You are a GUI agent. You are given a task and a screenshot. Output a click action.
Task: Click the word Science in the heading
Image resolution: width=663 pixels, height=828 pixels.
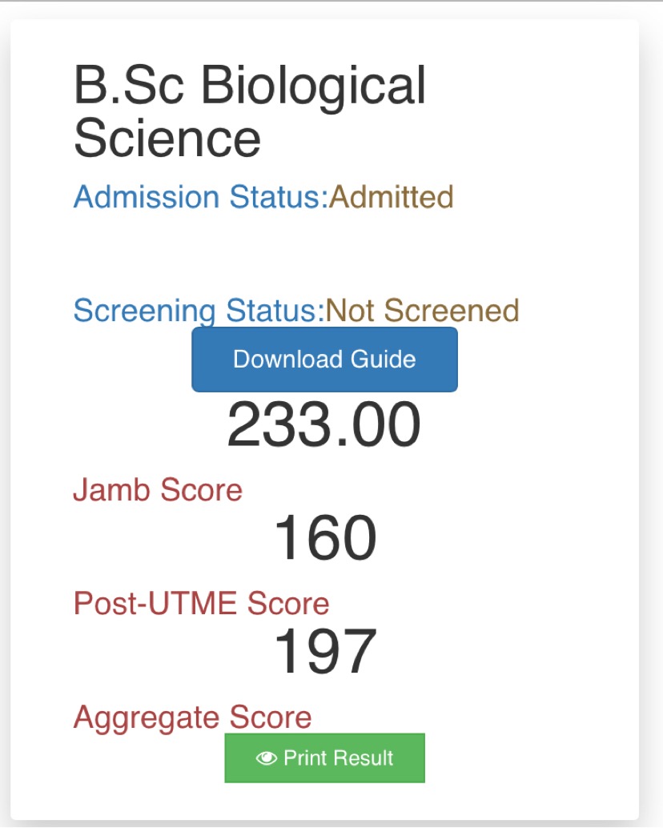(167, 137)
